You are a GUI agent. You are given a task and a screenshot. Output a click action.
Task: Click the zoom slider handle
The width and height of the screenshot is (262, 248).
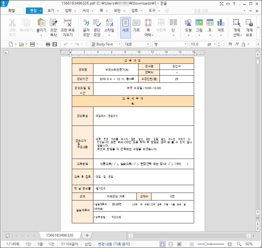tap(206, 244)
